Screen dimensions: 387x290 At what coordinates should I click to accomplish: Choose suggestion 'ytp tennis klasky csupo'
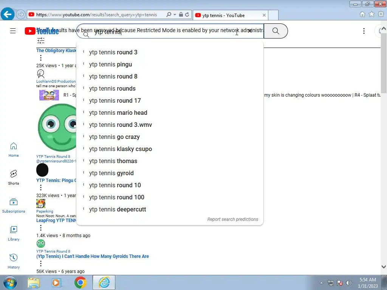point(170,149)
